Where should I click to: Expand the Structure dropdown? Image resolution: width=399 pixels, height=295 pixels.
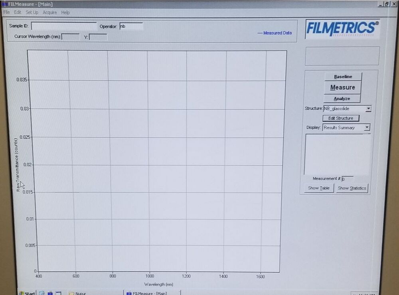click(368, 109)
